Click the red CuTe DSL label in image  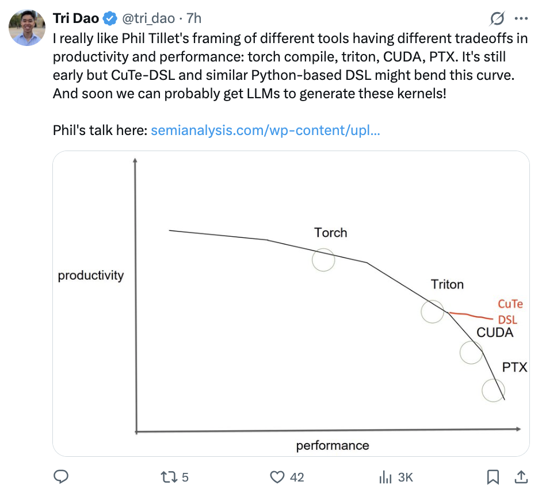(510, 312)
